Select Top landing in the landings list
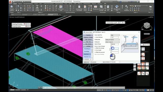 [x=87, y=51]
